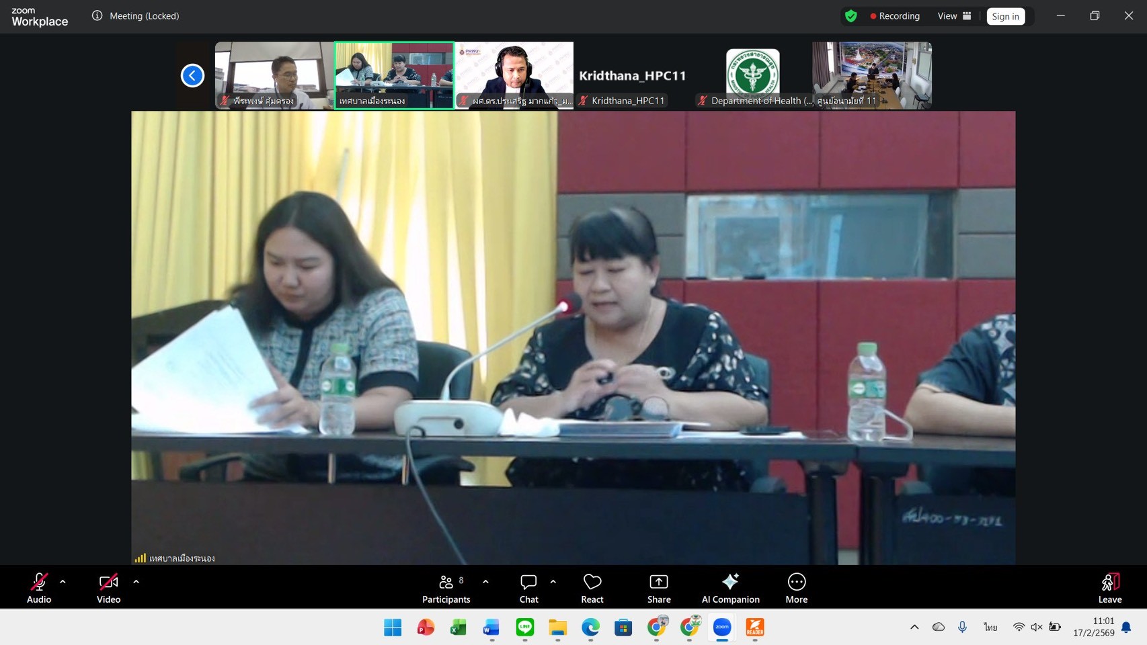1147x645 pixels.
Task: Turn on camera with Video button
Action: pos(108,587)
